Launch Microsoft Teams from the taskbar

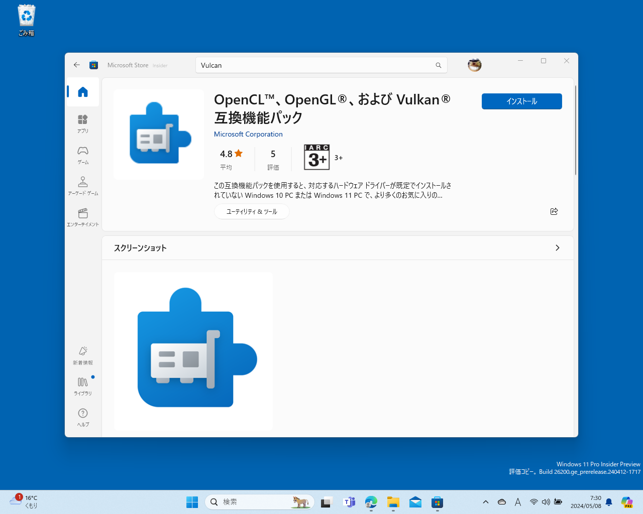pos(349,502)
